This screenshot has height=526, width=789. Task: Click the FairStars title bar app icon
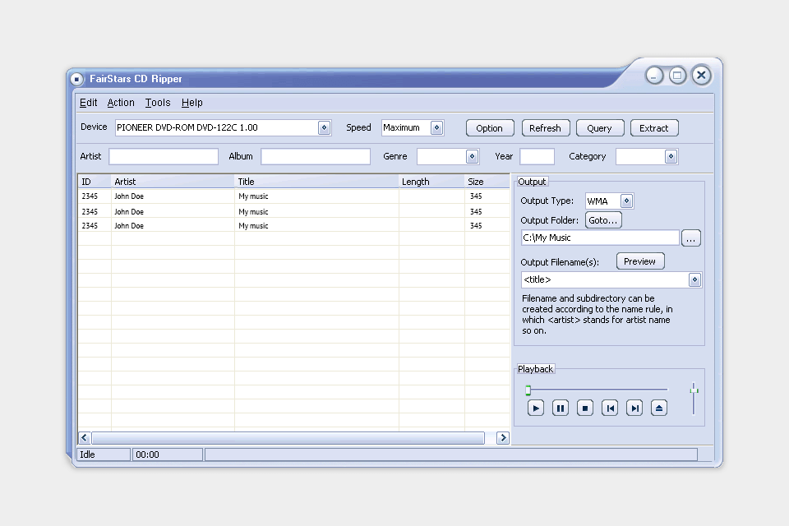(76, 79)
